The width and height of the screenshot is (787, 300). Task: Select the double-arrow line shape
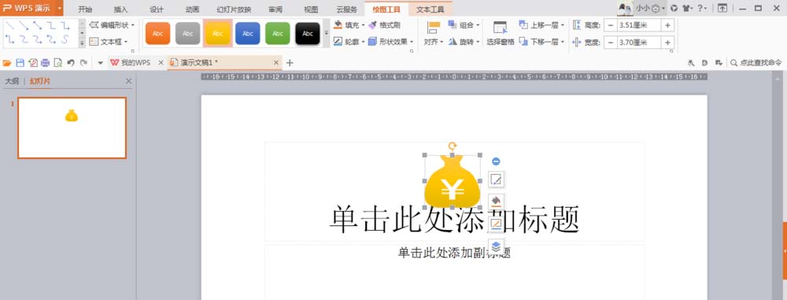37,25
